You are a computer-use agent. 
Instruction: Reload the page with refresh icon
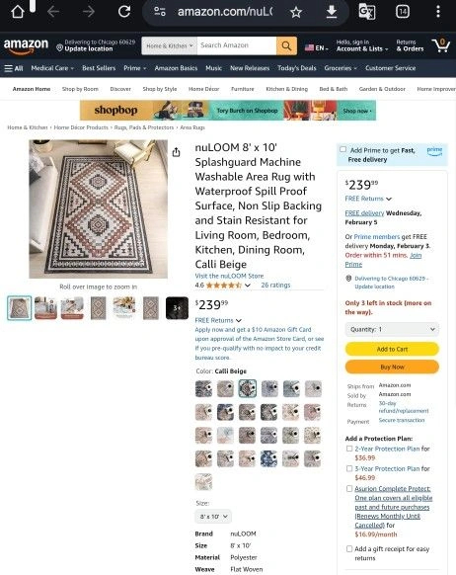point(124,12)
